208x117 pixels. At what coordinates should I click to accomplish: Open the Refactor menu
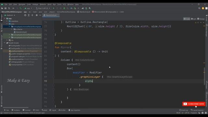coord(43,4)
